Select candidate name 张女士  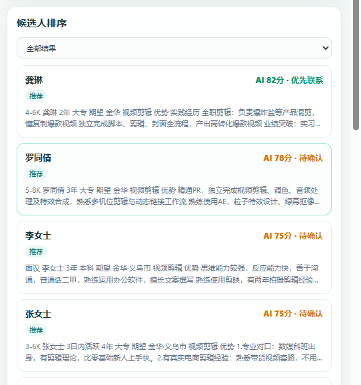pos(38,314)
